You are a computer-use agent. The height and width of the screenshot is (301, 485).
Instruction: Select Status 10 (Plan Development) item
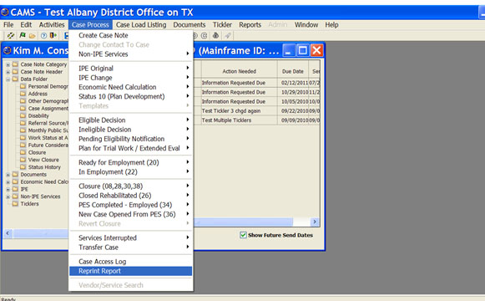coord(131,96)
